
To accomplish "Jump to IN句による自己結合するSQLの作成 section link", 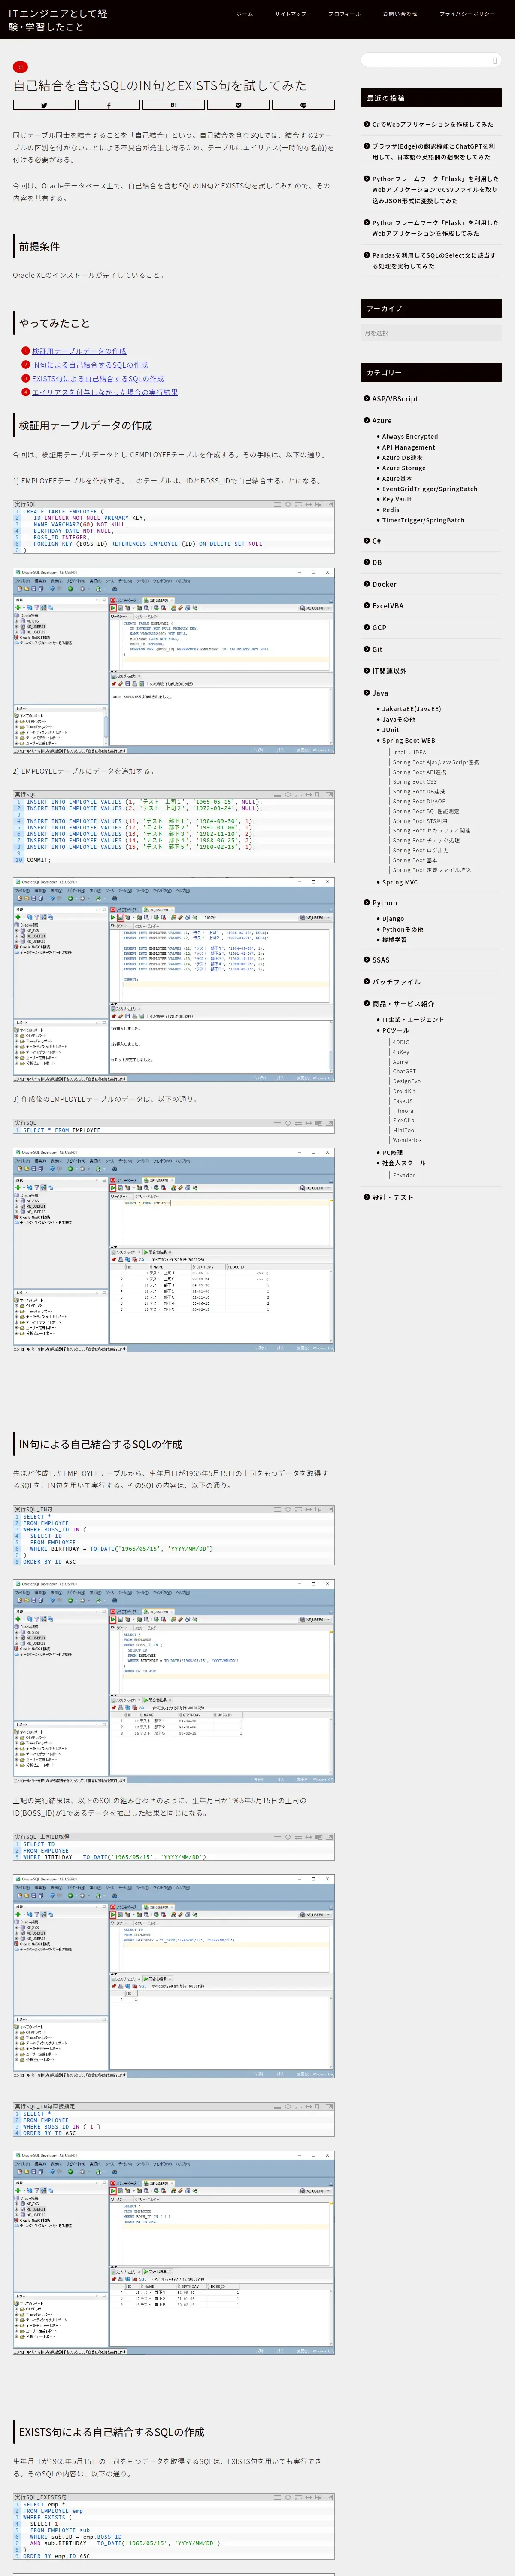I will click(x=90, y=365).
